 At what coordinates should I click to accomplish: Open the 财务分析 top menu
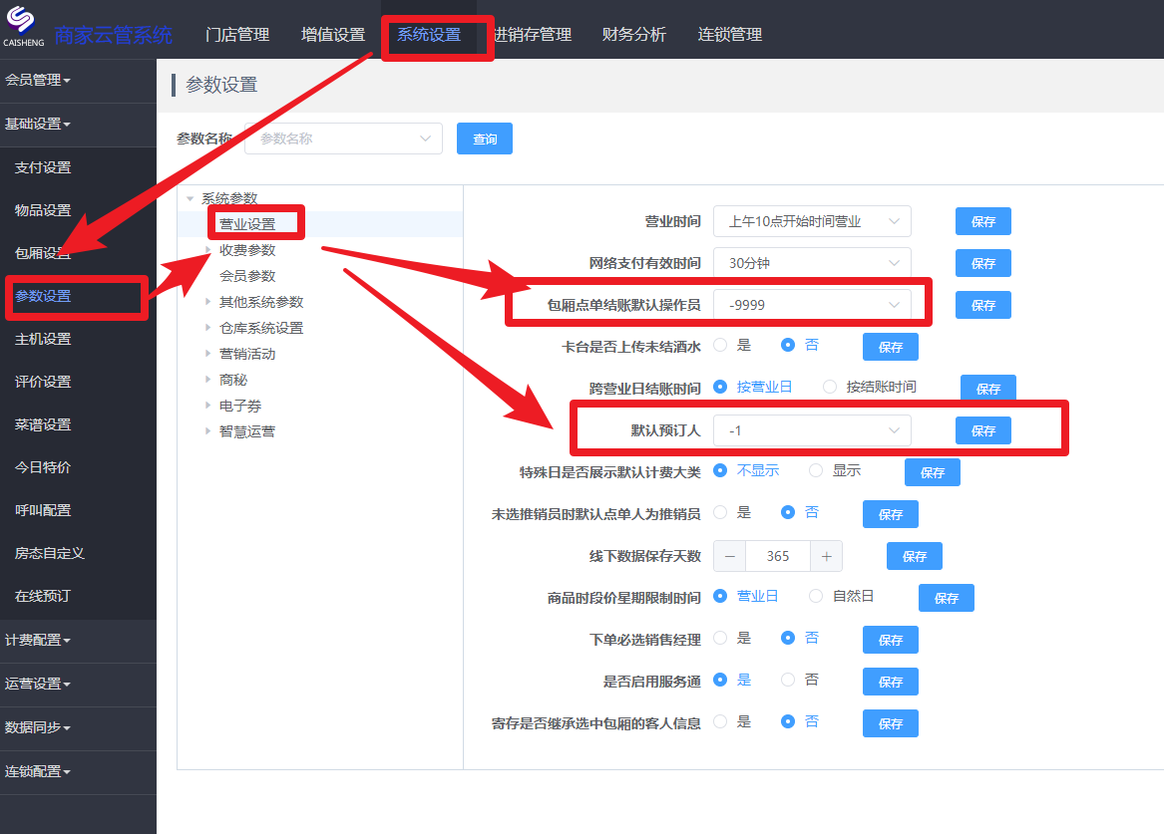[x=634, y=34]
